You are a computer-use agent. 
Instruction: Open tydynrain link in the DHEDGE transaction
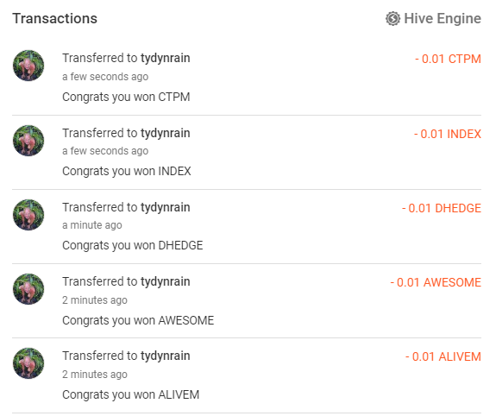click(165, 208)
